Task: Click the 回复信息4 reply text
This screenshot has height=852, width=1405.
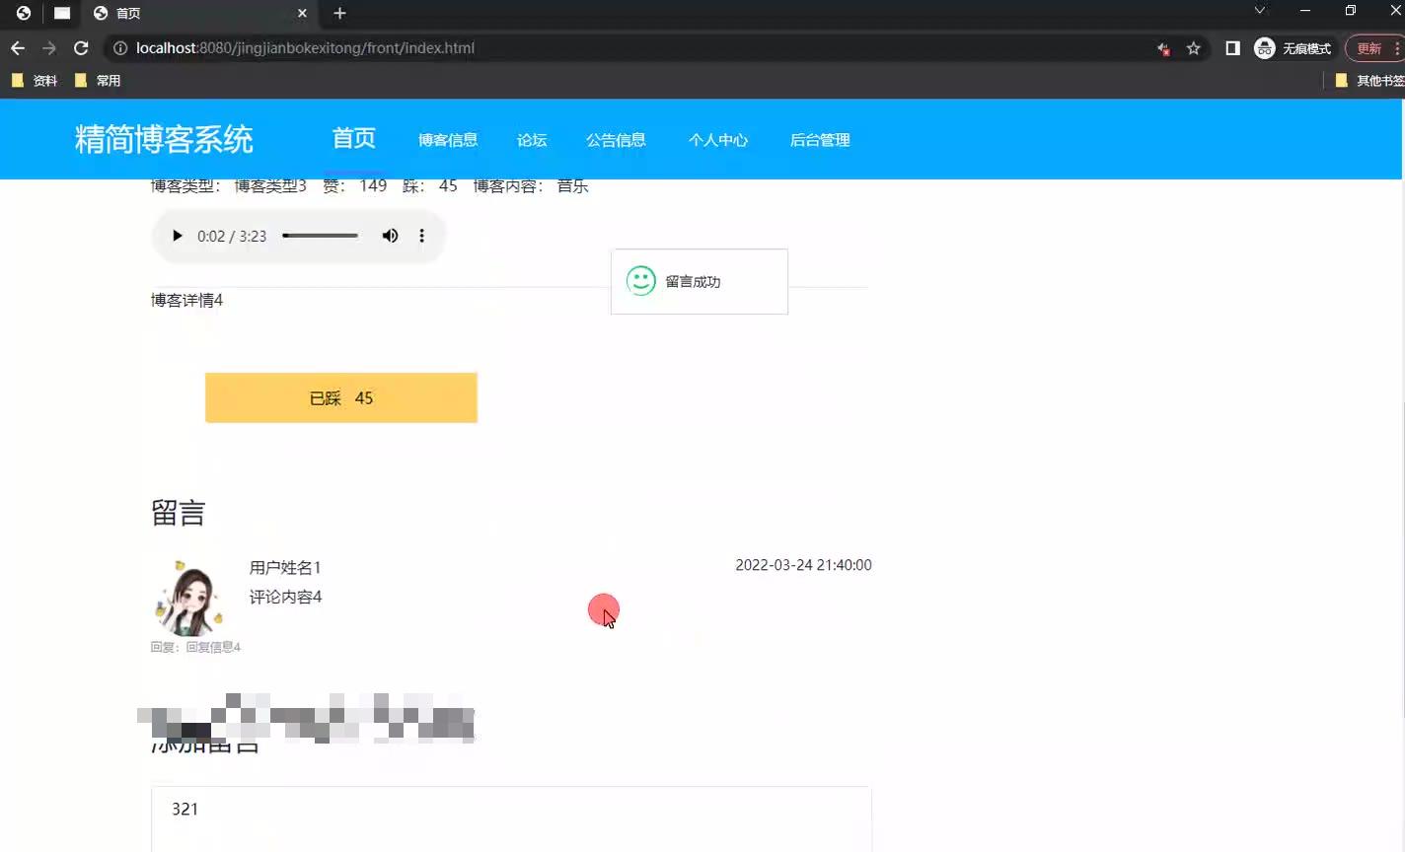Action: point(213,647)
